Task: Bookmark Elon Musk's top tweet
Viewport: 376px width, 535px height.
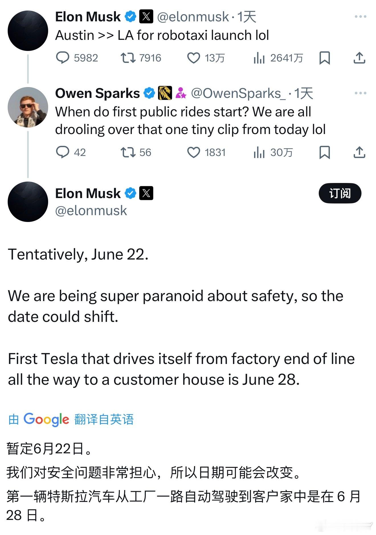Action: pyautogui.click(x=325, y=58)
